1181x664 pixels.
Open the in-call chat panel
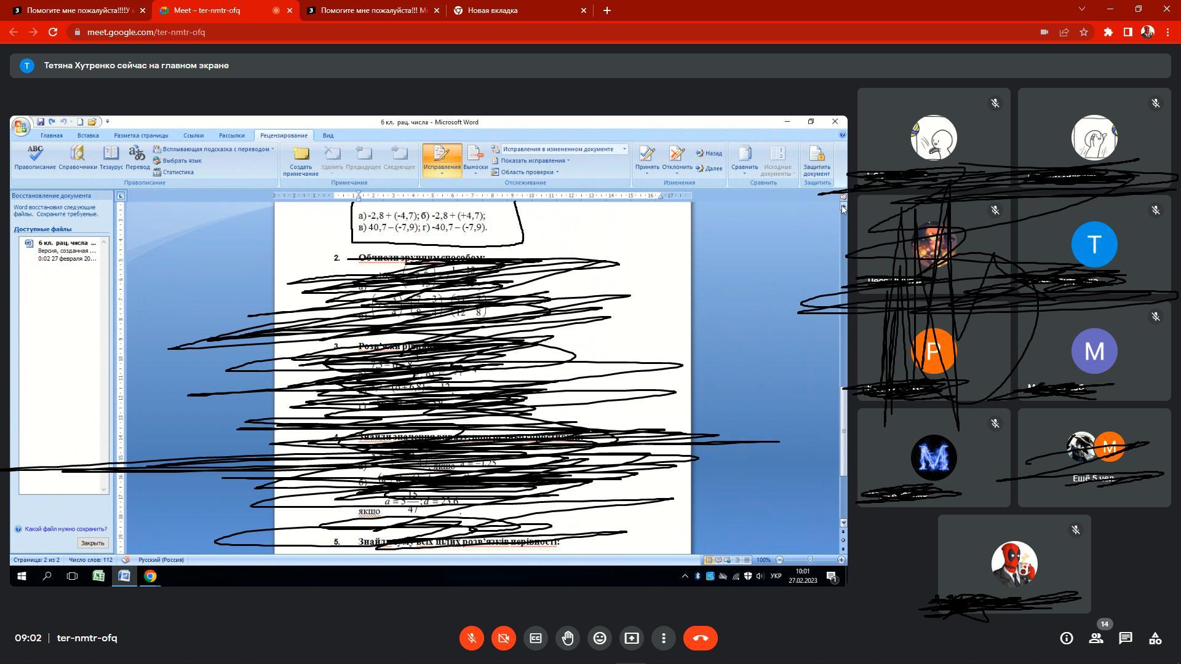[1126, 638]
